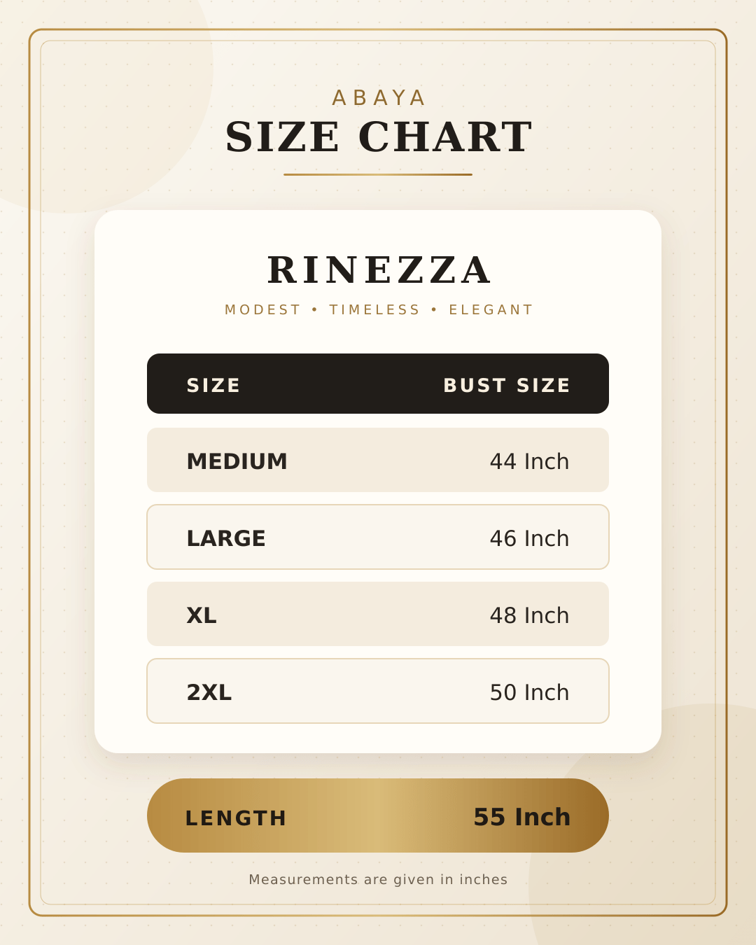The height and width of the screenshot is (945, 756).
Task: Click the ABAYA subtitle text
Action: 379,98
